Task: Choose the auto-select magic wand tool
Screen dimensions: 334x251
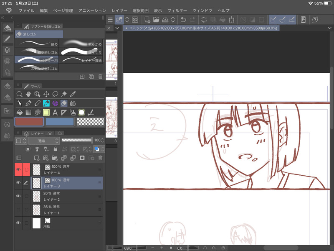Action: (x=64, y=94)
